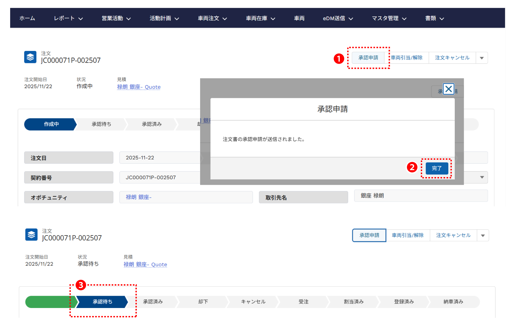Click the order layers icon beside top JC000071P-002507
The width and height of the screenshot is (513, 328).
pos(30,57)
